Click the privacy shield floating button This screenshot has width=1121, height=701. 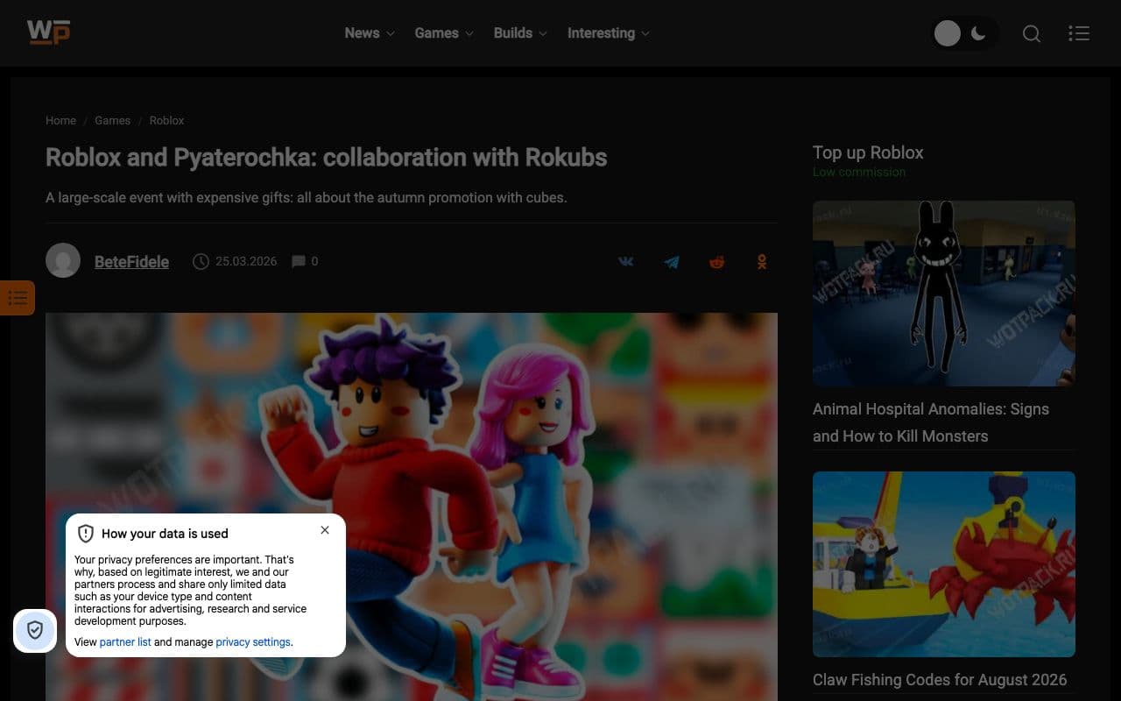coord(35,630)
